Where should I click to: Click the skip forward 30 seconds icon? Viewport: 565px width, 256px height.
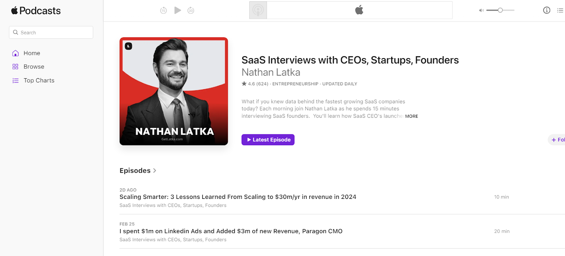tap(191, 11)
